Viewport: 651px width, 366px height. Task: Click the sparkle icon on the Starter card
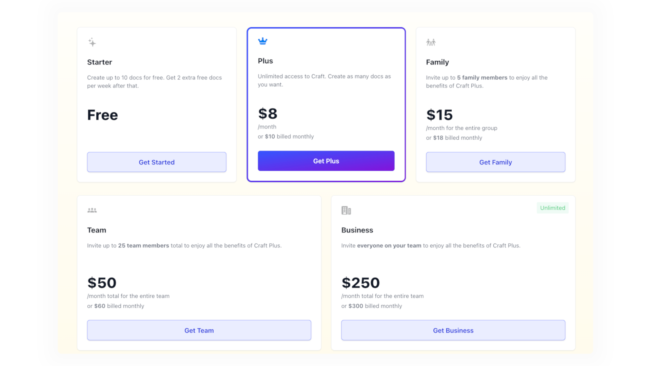click(x=92, y=42)
